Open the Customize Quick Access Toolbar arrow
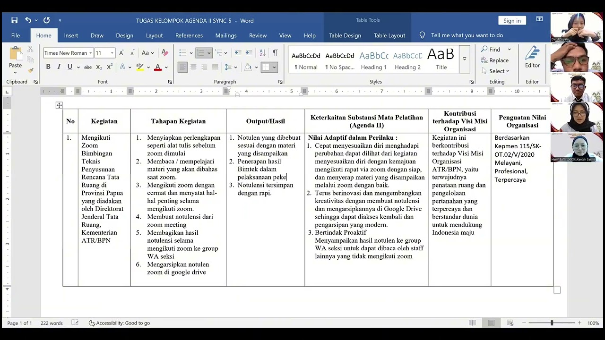 click(60, 20)
